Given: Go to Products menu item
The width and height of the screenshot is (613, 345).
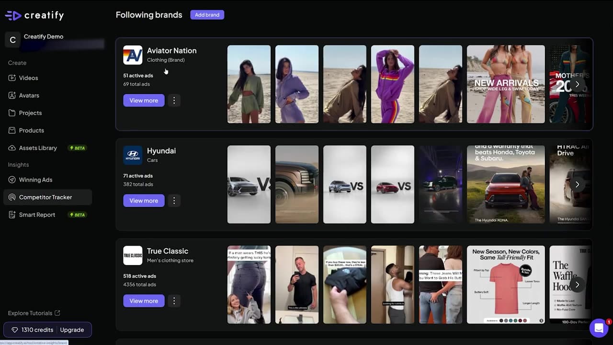Looking at the screenshot, I should tap(32, 130).
